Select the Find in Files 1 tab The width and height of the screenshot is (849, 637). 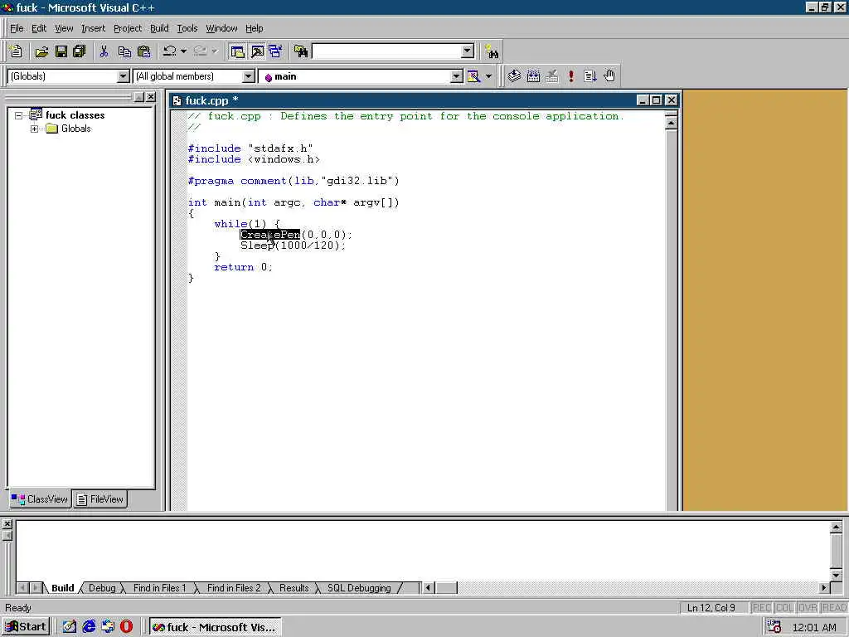tap(160, 588)
